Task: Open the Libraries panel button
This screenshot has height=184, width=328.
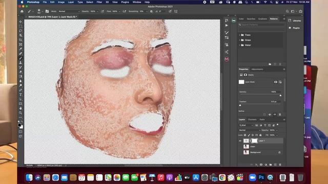Action: click(x=295, y=20)
